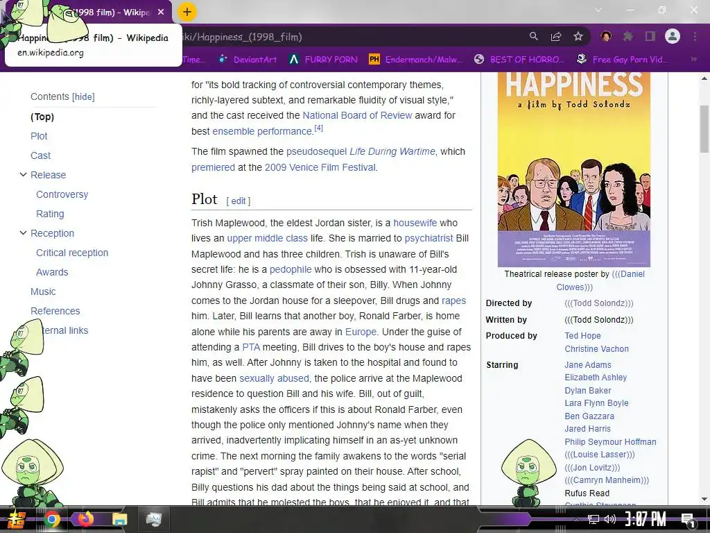This screenshot has height=533, width=710.
Task: Click the share page icon
Action: tap(556, 37)
